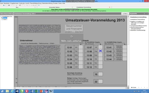Click Steuernummer und Finanzamt ändern / löschen
Image resolution: width=149 pixels, height=93 pixels.
click(x=74, y=29)
